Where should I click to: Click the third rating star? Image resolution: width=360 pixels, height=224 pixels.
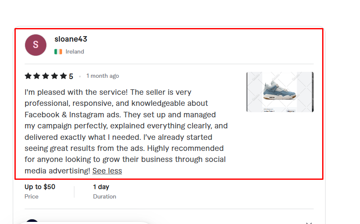[x=46, y=76]
